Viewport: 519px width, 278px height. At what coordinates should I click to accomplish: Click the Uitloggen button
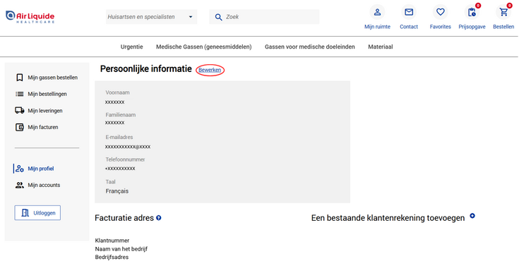coord(37,213)
